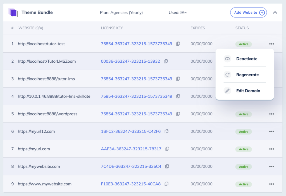Copy license key for https://mywebsite.com

point(167,166)
